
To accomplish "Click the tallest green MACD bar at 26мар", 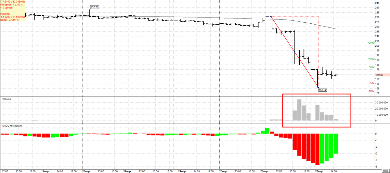I will tap(267, 131).
